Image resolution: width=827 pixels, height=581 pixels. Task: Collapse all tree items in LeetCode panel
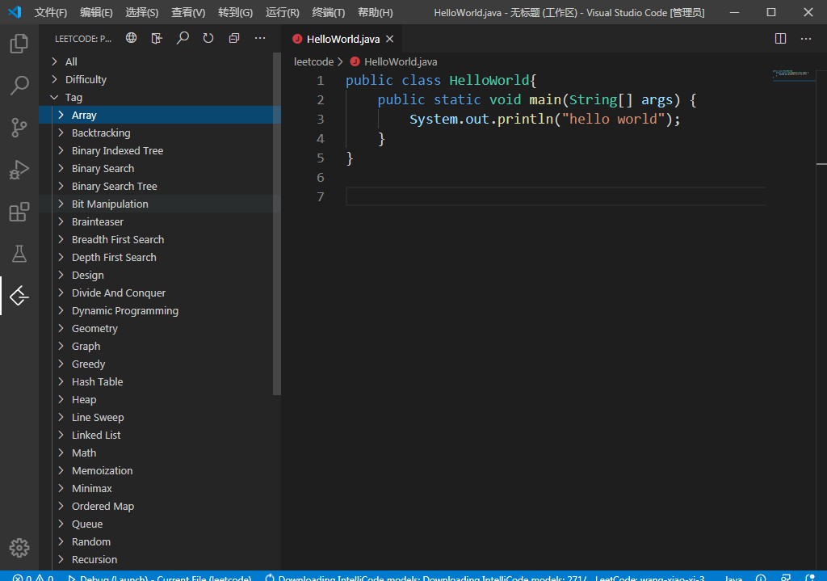tap(234, 38)
